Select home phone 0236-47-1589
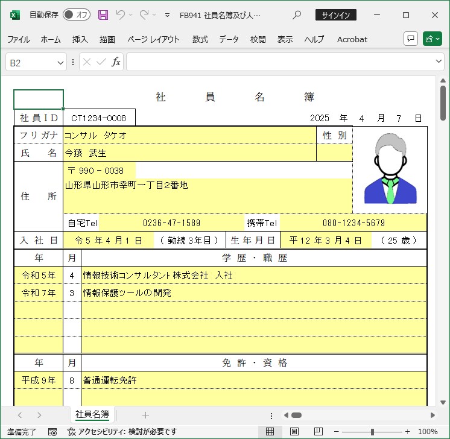Image resolution: width=450 pixels, height=439 pixels. pyautogui.click(x=171, y=223)
